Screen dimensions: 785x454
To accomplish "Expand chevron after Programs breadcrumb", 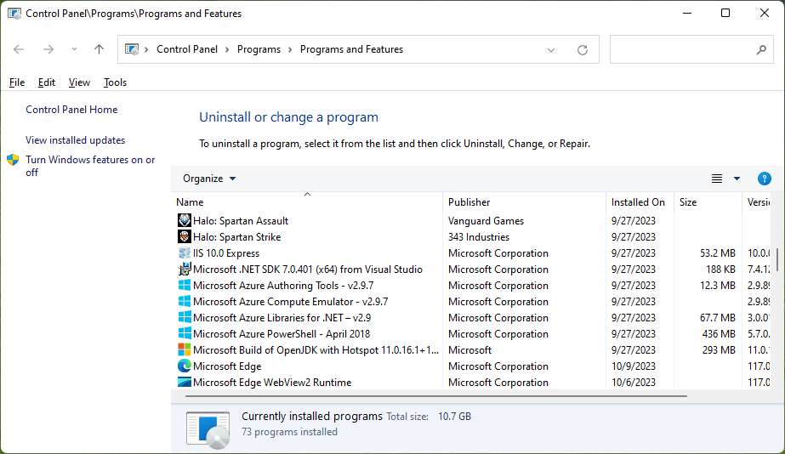I will click(290, 49).
